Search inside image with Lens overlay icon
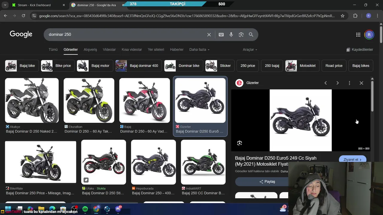 pos(239,143)
